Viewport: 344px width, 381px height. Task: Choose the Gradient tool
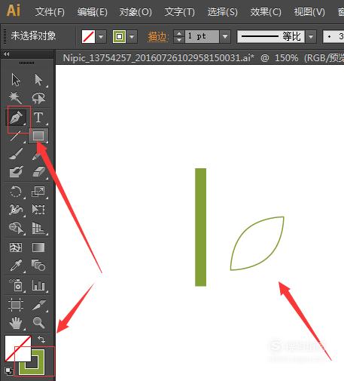point(38,247)
